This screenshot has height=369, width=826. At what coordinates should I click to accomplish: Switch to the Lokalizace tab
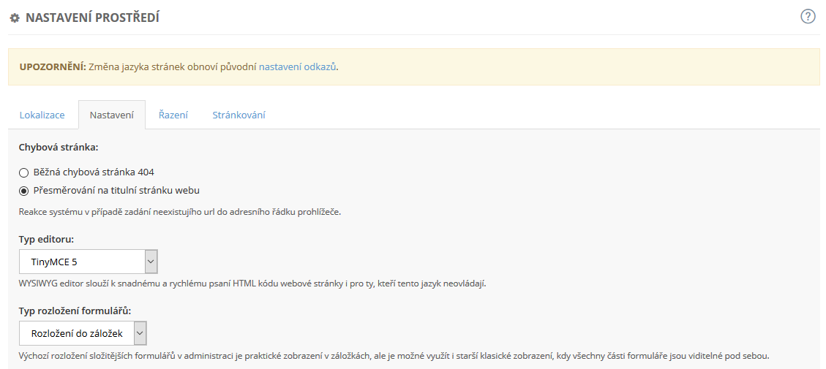click(42, 115)
